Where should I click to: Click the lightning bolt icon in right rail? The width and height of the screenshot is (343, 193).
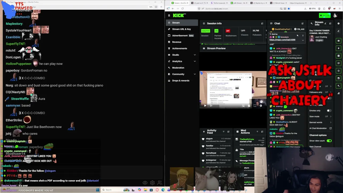point(339,48)
